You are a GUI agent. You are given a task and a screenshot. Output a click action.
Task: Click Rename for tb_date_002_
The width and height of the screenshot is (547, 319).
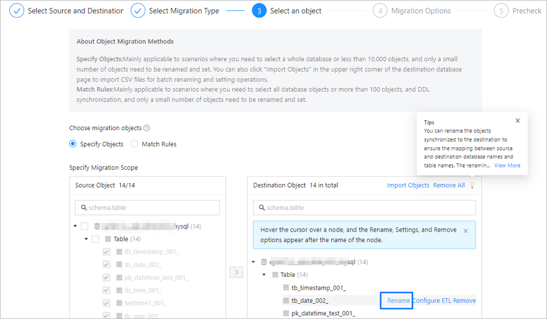(398, 301)
